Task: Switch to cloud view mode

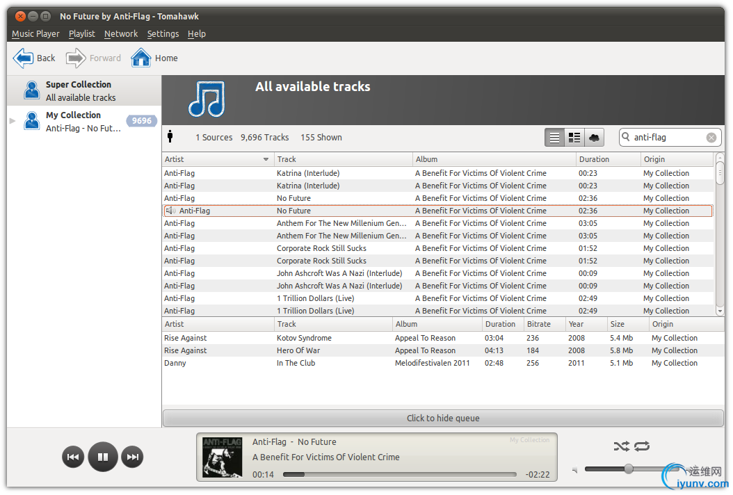Action: tap(594, 138)
